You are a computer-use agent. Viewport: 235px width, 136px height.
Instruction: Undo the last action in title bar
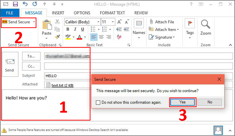point(25,4)
